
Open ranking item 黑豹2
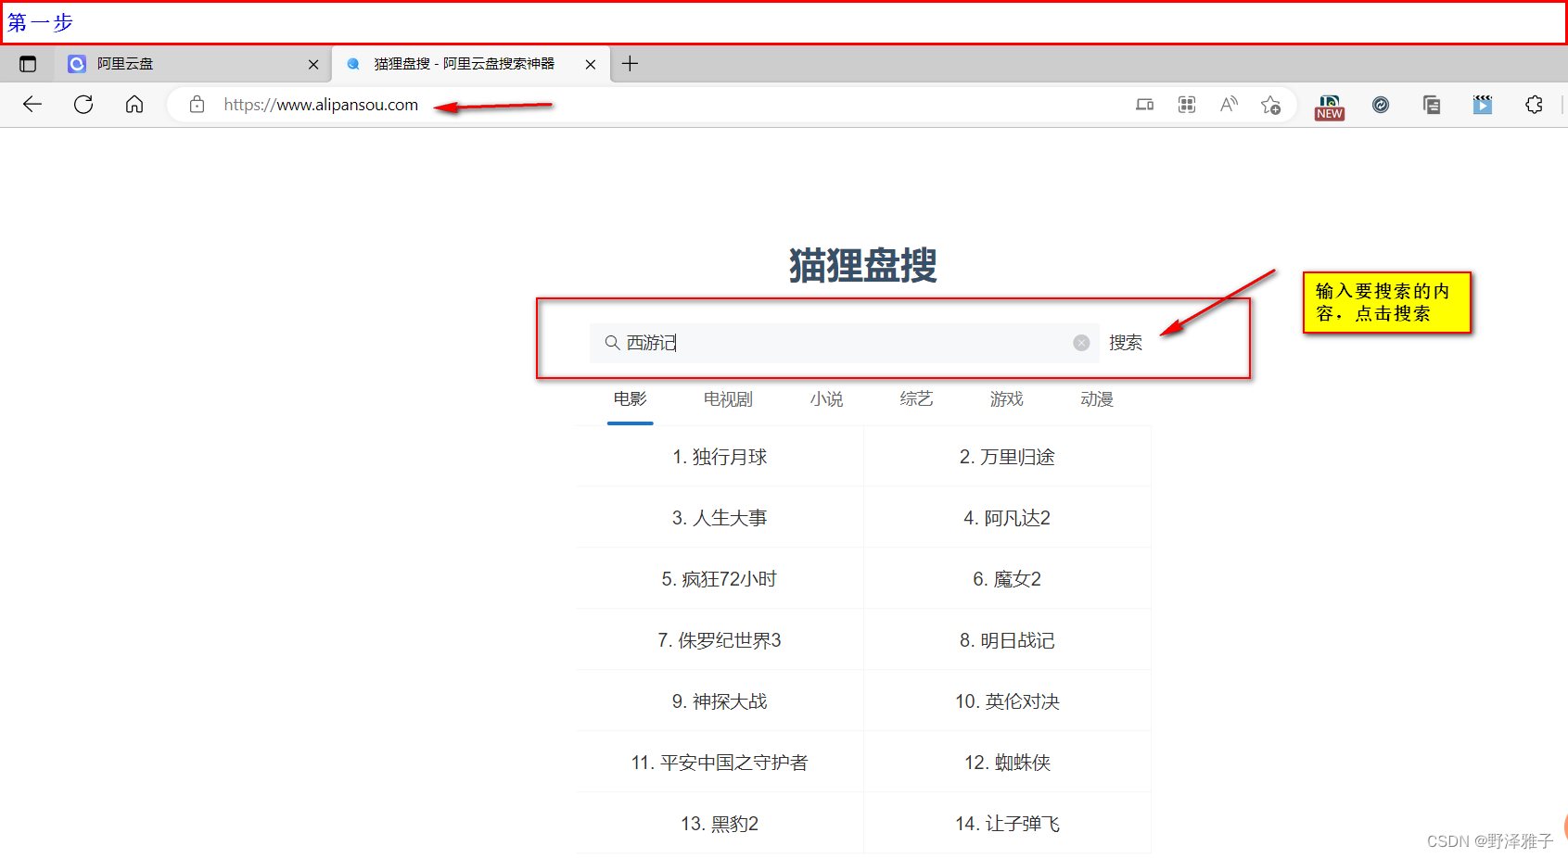720,824
